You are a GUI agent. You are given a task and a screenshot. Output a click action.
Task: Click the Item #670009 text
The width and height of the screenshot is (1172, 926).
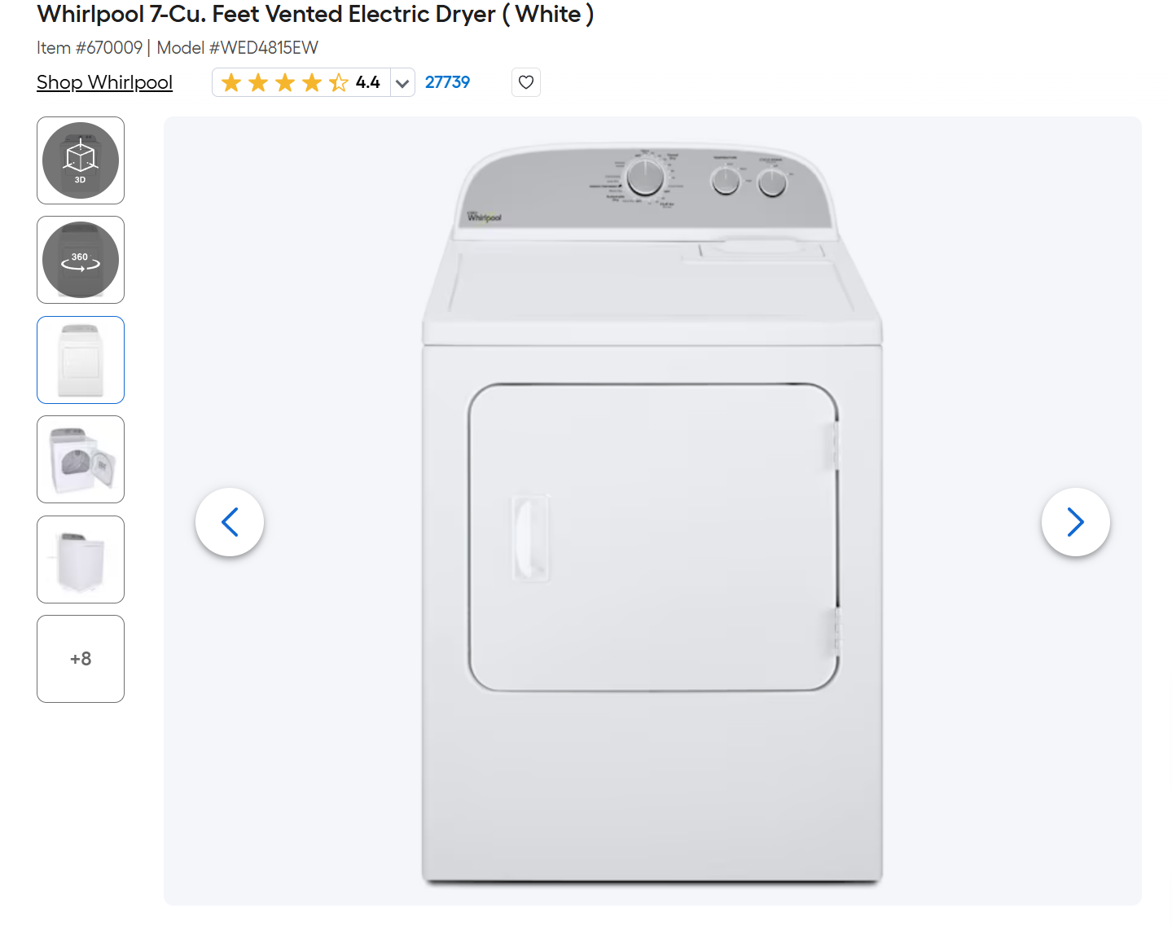[x=90, y=48]
